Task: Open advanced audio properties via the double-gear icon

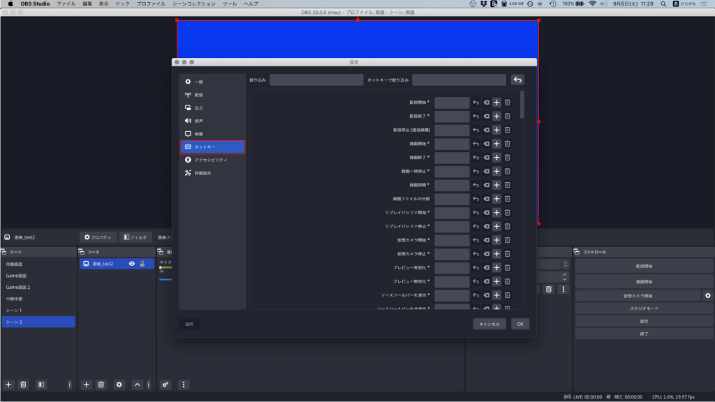Action: click(165, 385)
